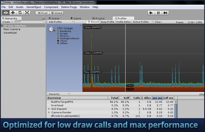Viewport: 205px width, 132px height.
Task: Select the Hierarchy panel tab
Action: pos(11,18)
